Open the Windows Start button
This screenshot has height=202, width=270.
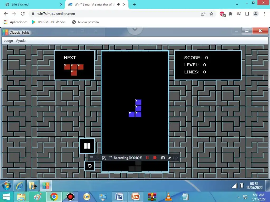coord(6,197)
